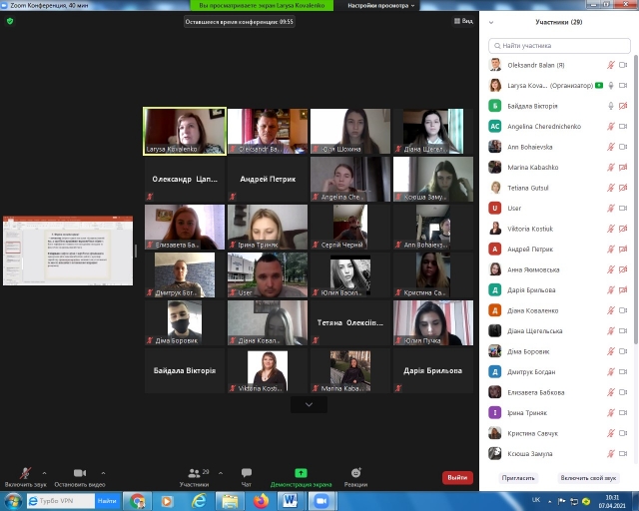Click the UK language indicator in system tray
639x511 pixels.
(536, 500)
